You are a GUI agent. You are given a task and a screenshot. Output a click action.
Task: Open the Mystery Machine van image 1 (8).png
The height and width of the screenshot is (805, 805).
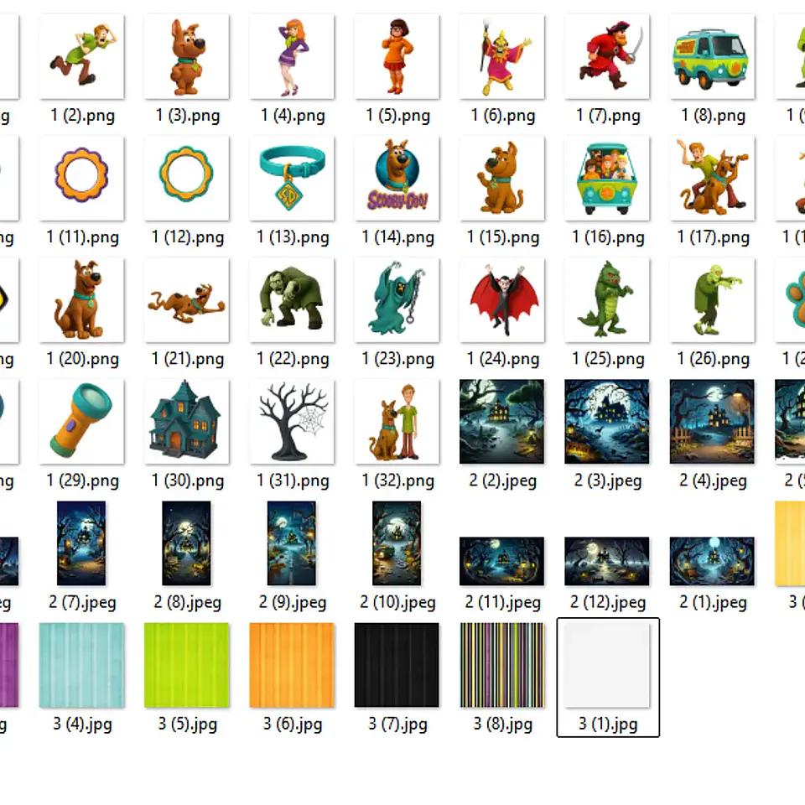(712, 56)
